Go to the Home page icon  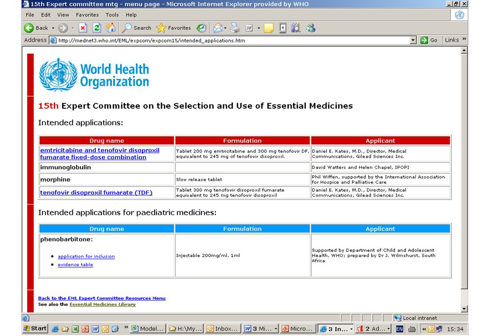click(111, 28)
